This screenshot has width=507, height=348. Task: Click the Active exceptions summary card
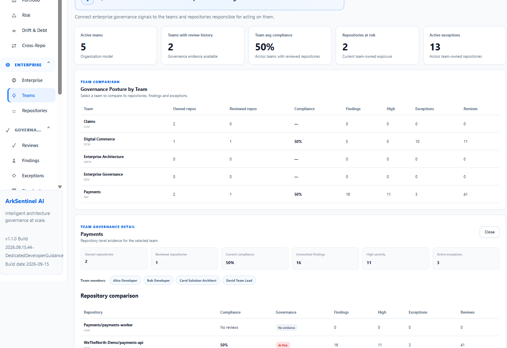[x=464, y=45]
